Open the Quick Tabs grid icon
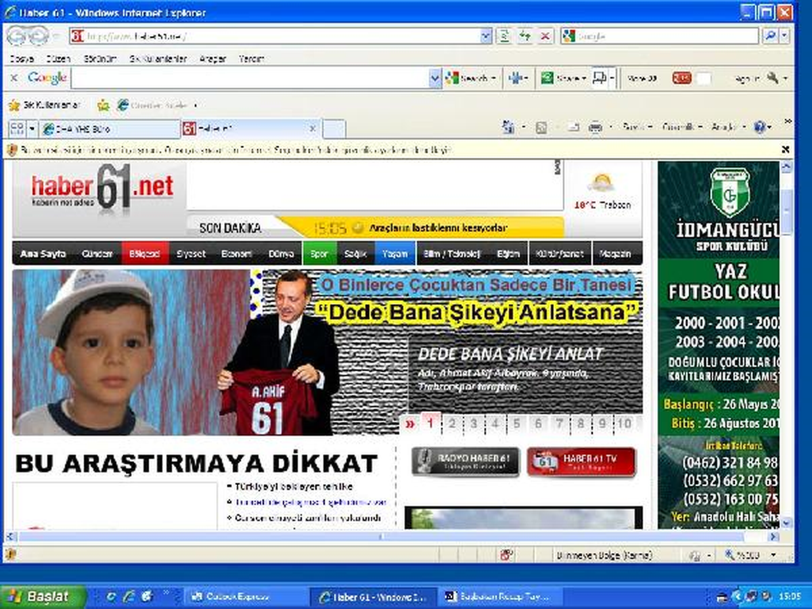 (16, 128)
